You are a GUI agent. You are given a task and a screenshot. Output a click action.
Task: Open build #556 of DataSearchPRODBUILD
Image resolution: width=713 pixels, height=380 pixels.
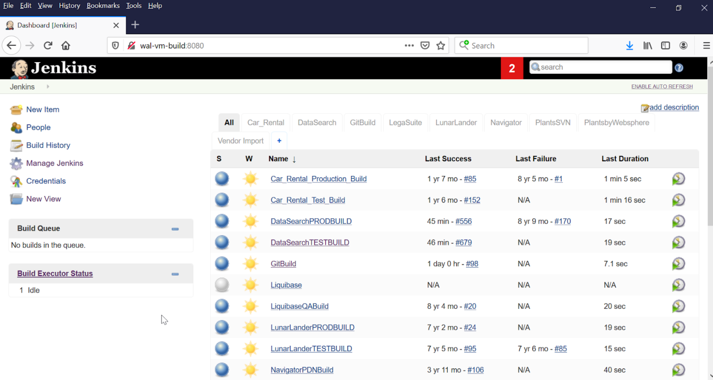[x=464, y=221]
